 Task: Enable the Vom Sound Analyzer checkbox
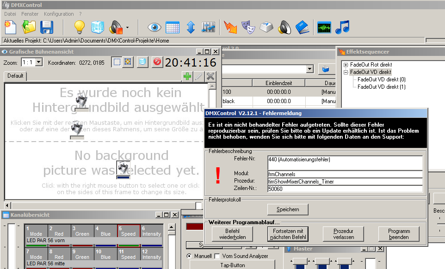217,256
